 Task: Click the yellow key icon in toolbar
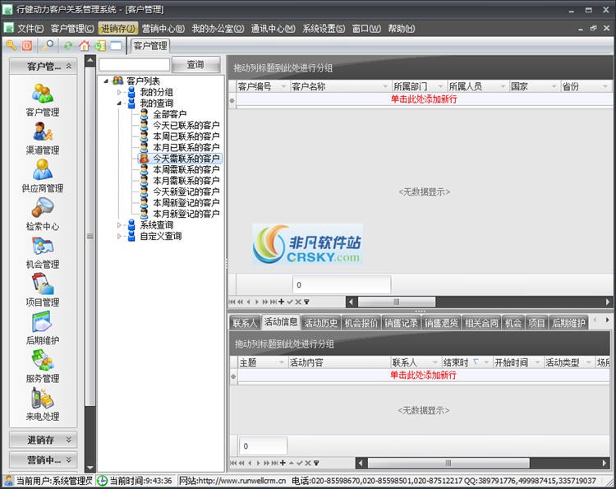(11, 45)
